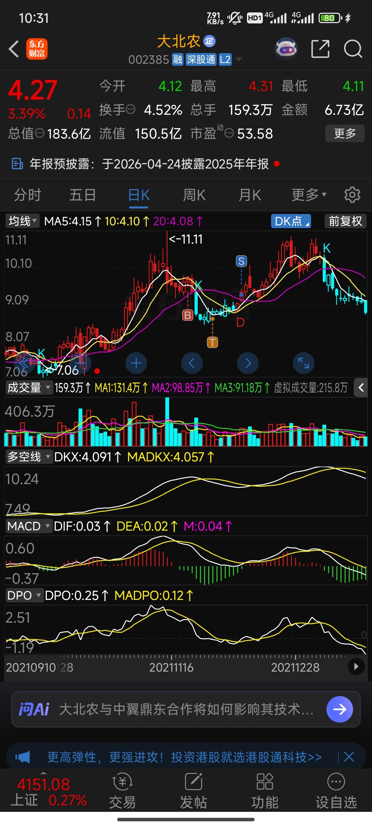
Task: Tap the L2 level badge
Action: (225, 60)
